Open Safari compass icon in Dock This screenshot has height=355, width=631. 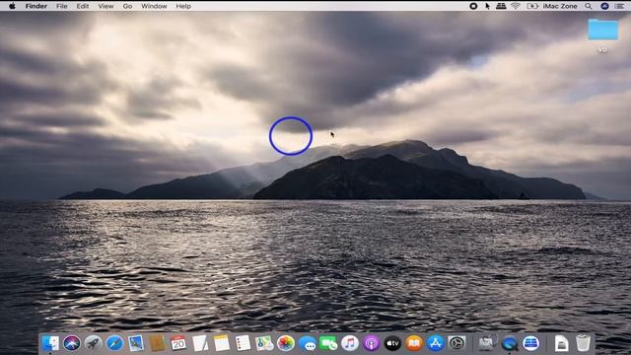(114, 343)
